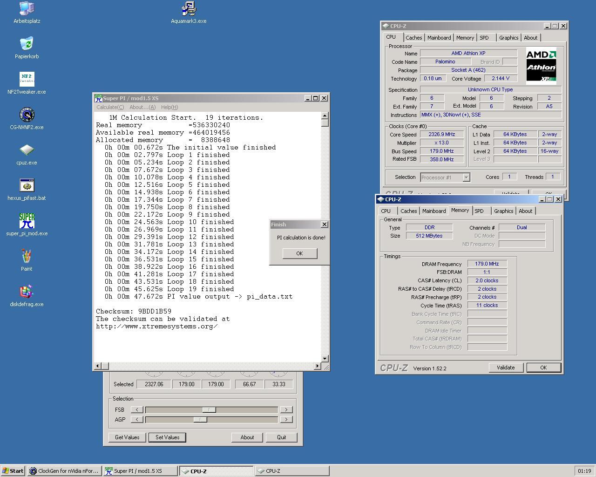The image size is (596, 477).
Task: Switch to Memory tab in upper CPU-Z
Action: point(465,38)
